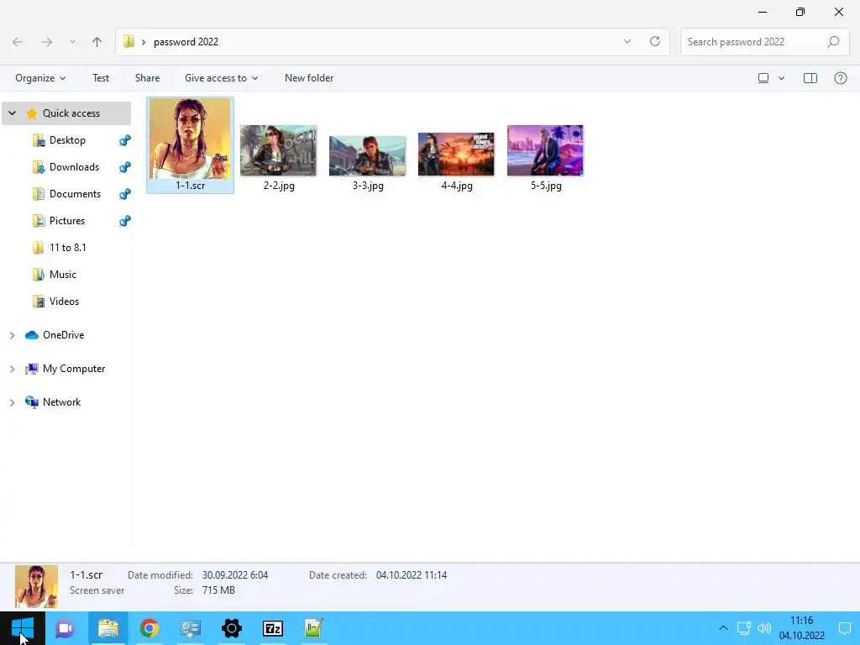Viewport: 860px width, 645px height.
Task: Click the 1-1.scr preview in details pane
Action: click(x=36, y=586)
